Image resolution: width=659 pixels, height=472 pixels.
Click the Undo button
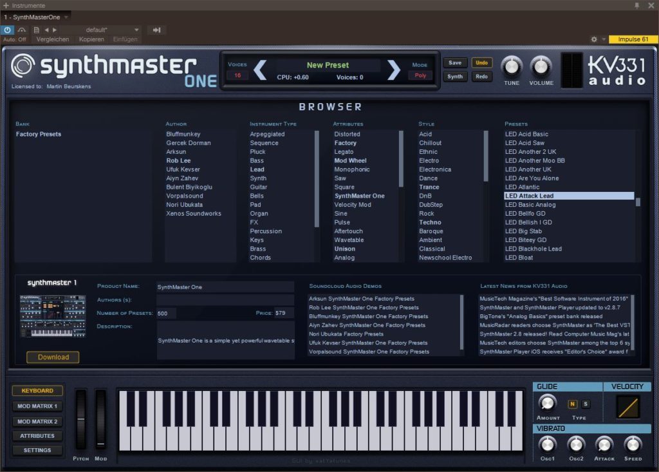tap(481, 62)
